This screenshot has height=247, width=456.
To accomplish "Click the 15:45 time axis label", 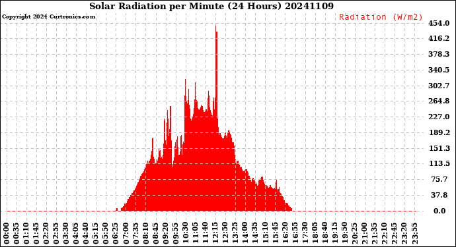I will 274,234.
